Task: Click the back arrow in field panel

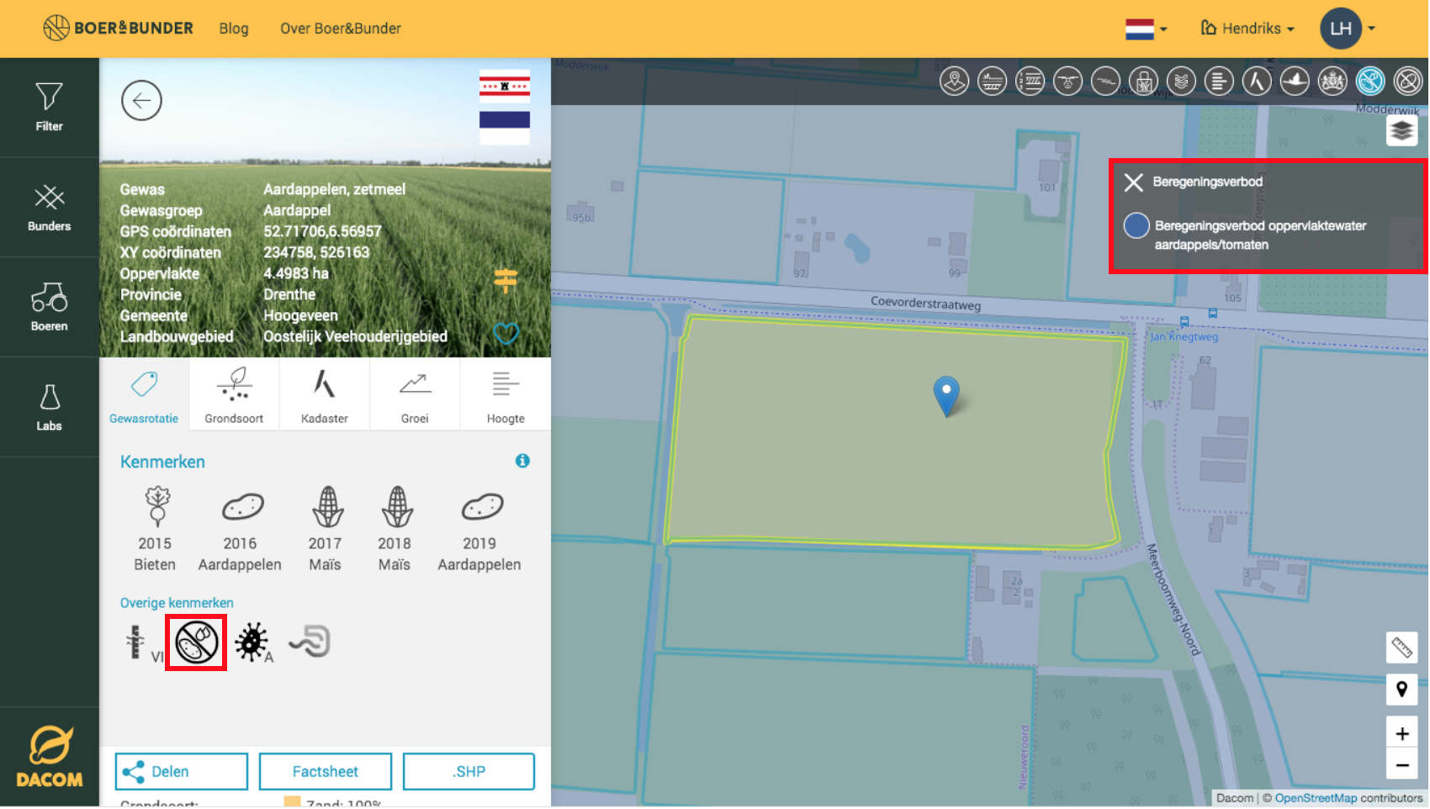Action: point(141,101)
